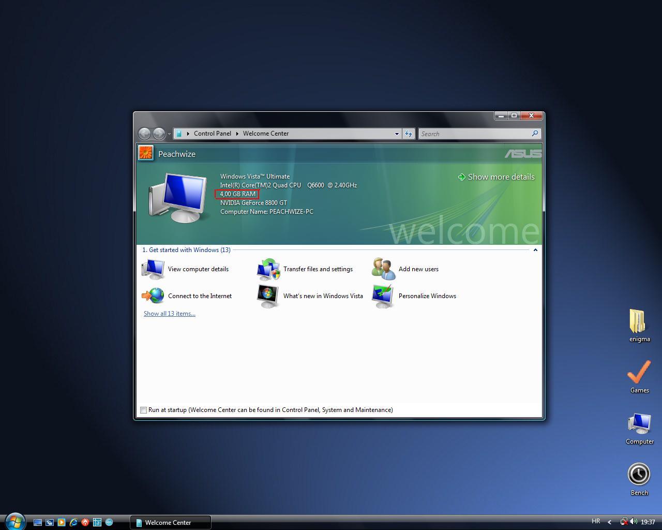This screenshot has width=662, height=530.
Task: Open the volume speaker tray icon
Action: 634,522
